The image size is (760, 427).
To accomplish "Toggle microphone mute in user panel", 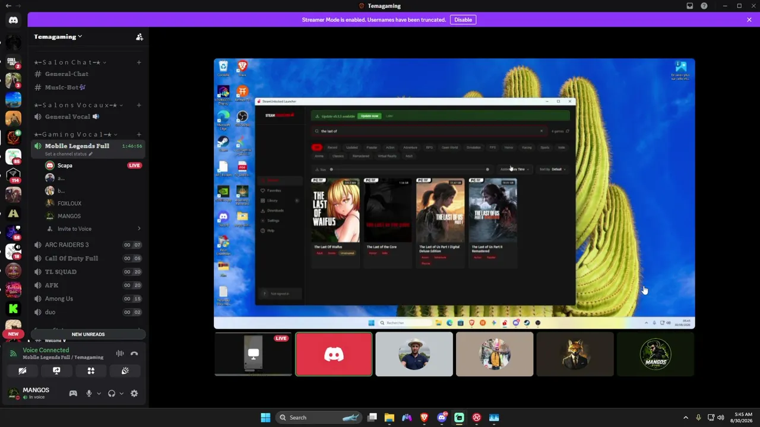I will (x=89, y=393).
